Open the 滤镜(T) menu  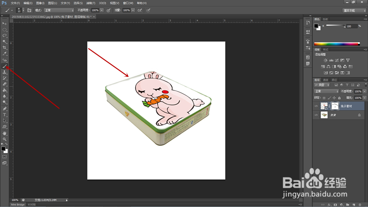point(91,3)
